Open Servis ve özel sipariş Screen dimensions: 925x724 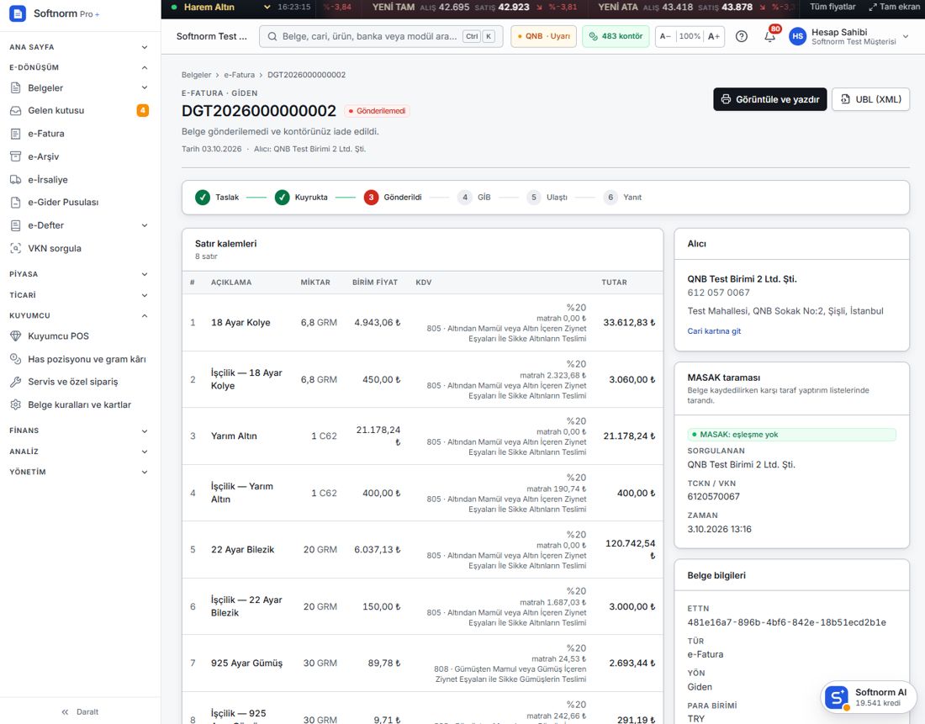pyautogui.click(x=79, y=382)
